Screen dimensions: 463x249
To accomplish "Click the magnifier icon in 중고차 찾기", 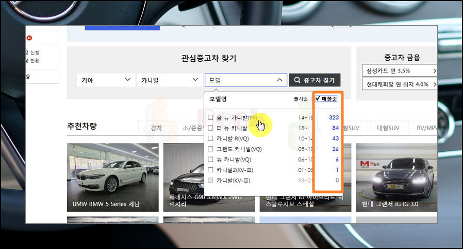I will click(297, 80).
